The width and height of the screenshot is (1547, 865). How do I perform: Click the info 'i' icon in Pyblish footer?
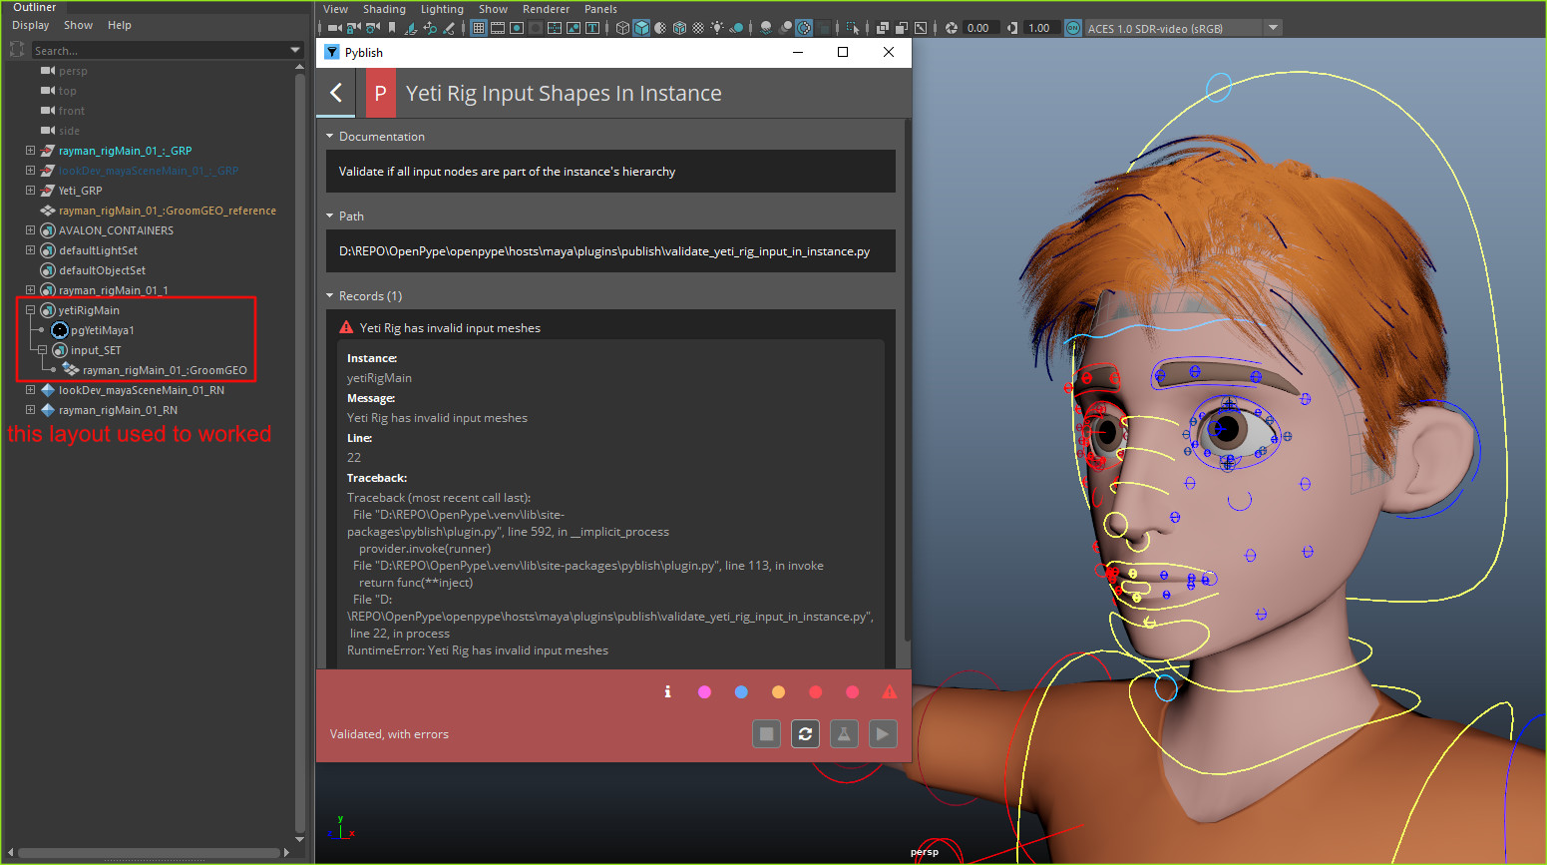point(667,691)
